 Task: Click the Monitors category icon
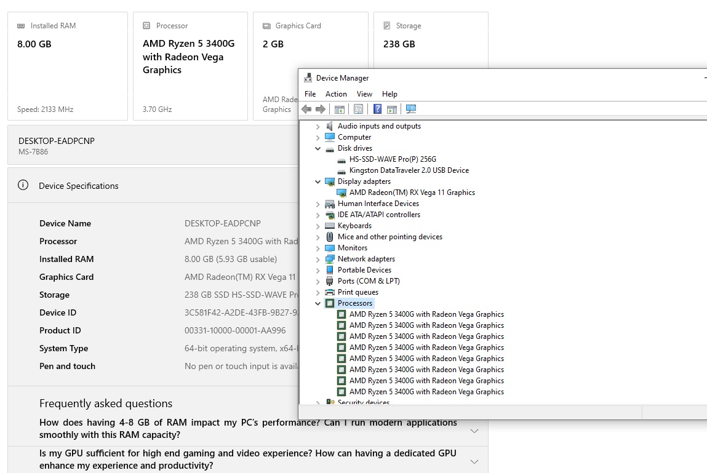click(330, 248)
